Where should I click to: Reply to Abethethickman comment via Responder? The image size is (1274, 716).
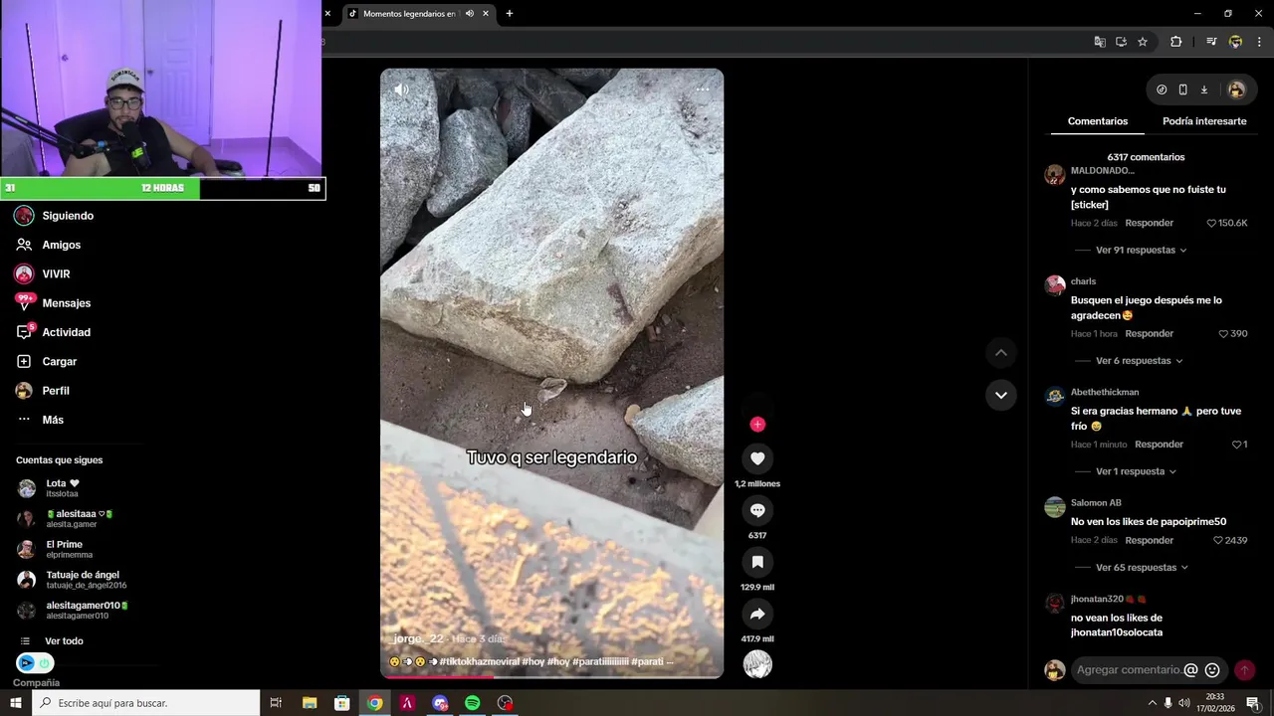[1159, 445]
